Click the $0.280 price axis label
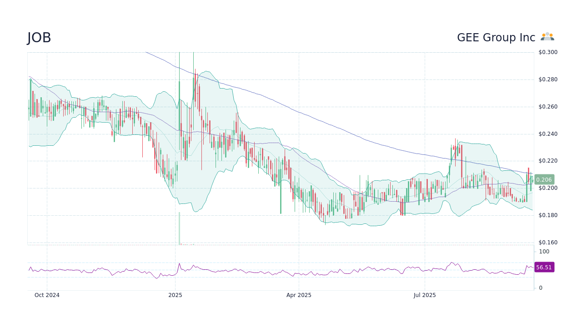This screenshot has width=582, height=327. pos(548,79)
